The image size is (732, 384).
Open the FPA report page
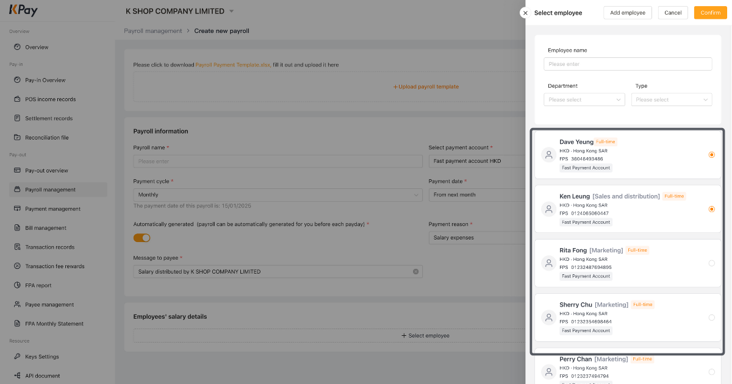[x=40, y=285]
